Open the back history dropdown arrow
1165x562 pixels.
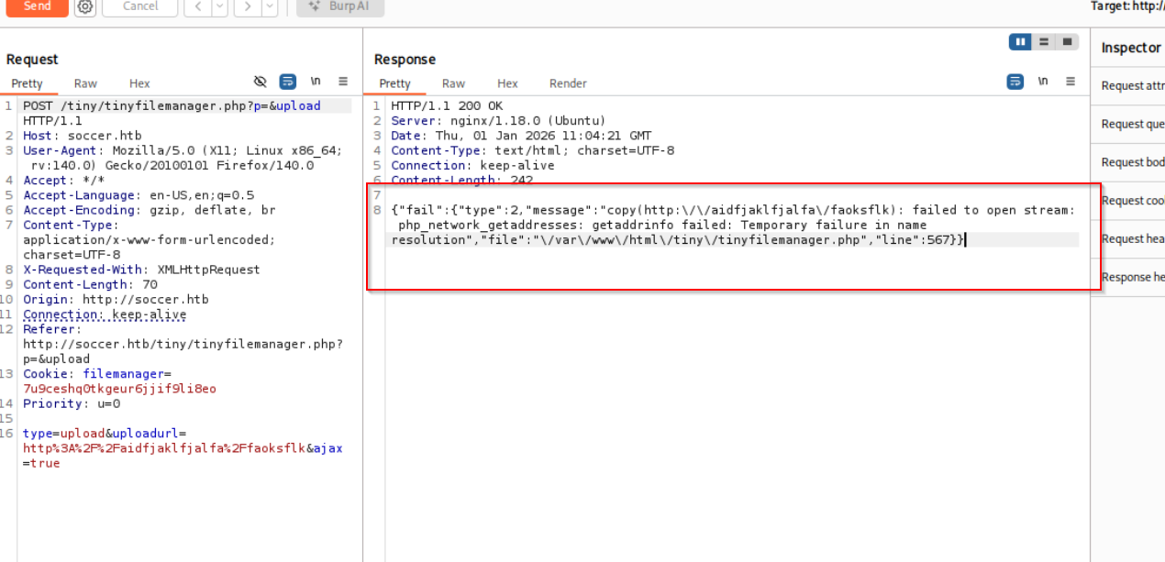[x=219, y=6]
